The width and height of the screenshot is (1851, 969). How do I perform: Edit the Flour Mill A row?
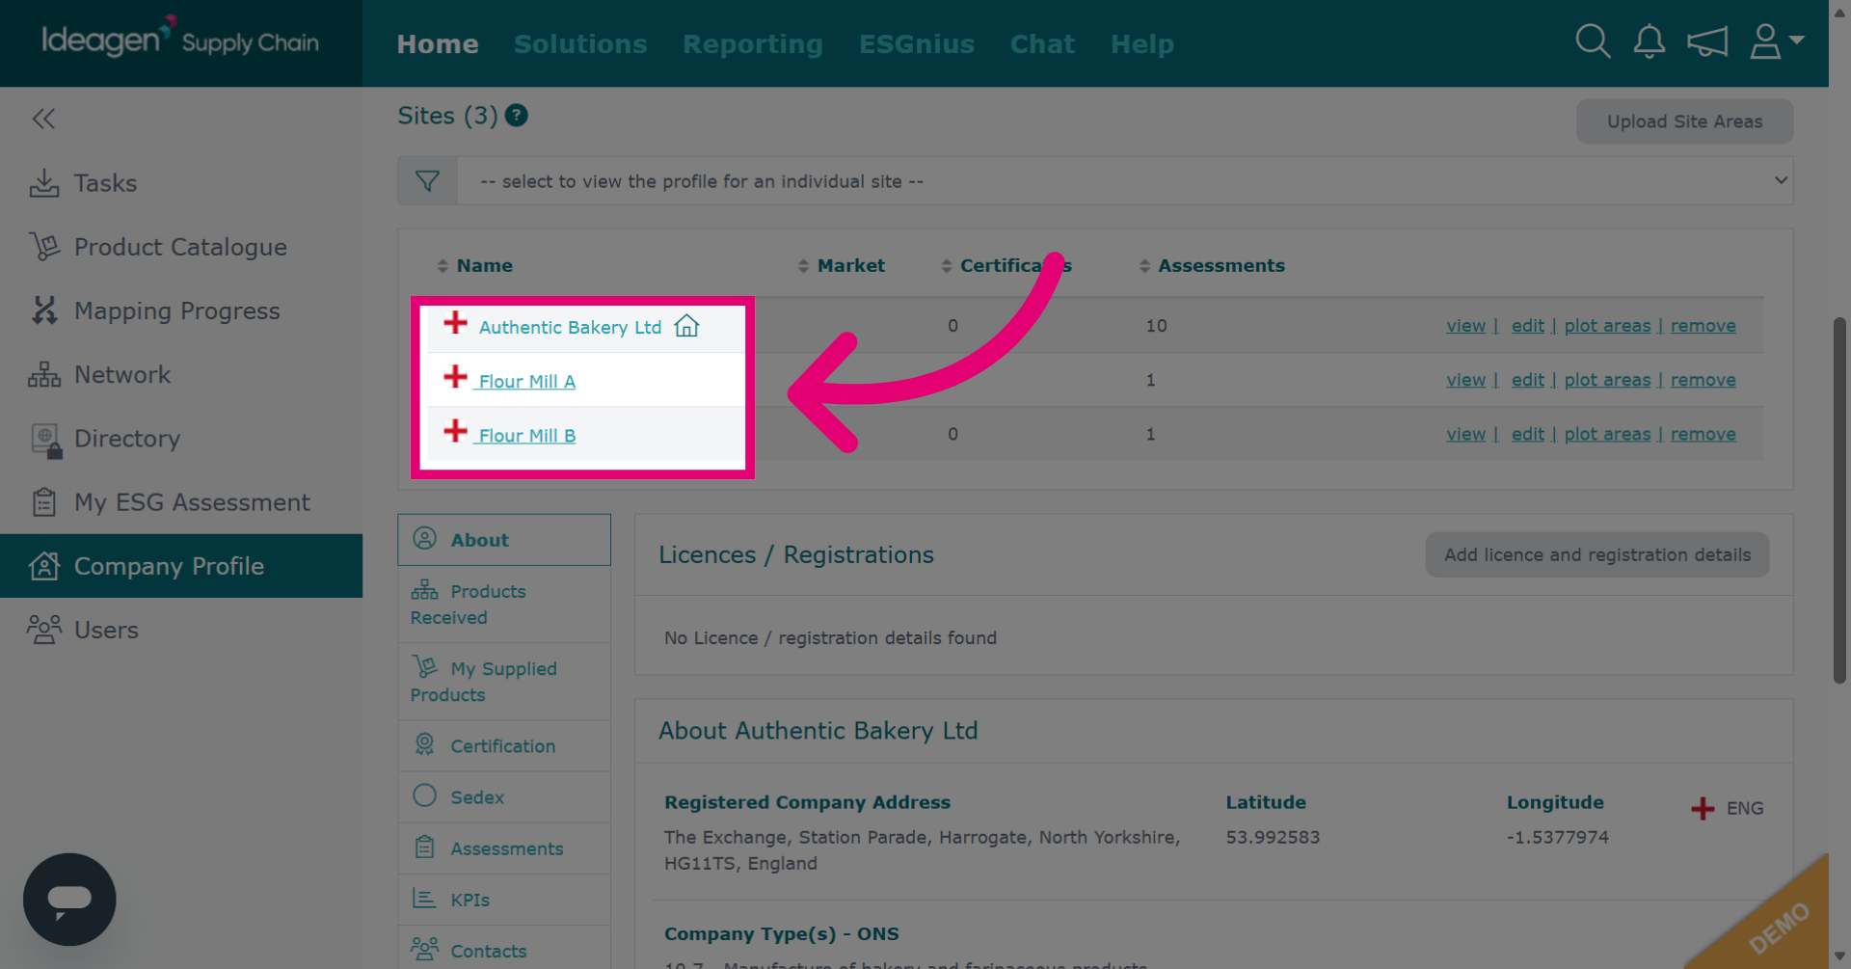(x=1528, y=380)
